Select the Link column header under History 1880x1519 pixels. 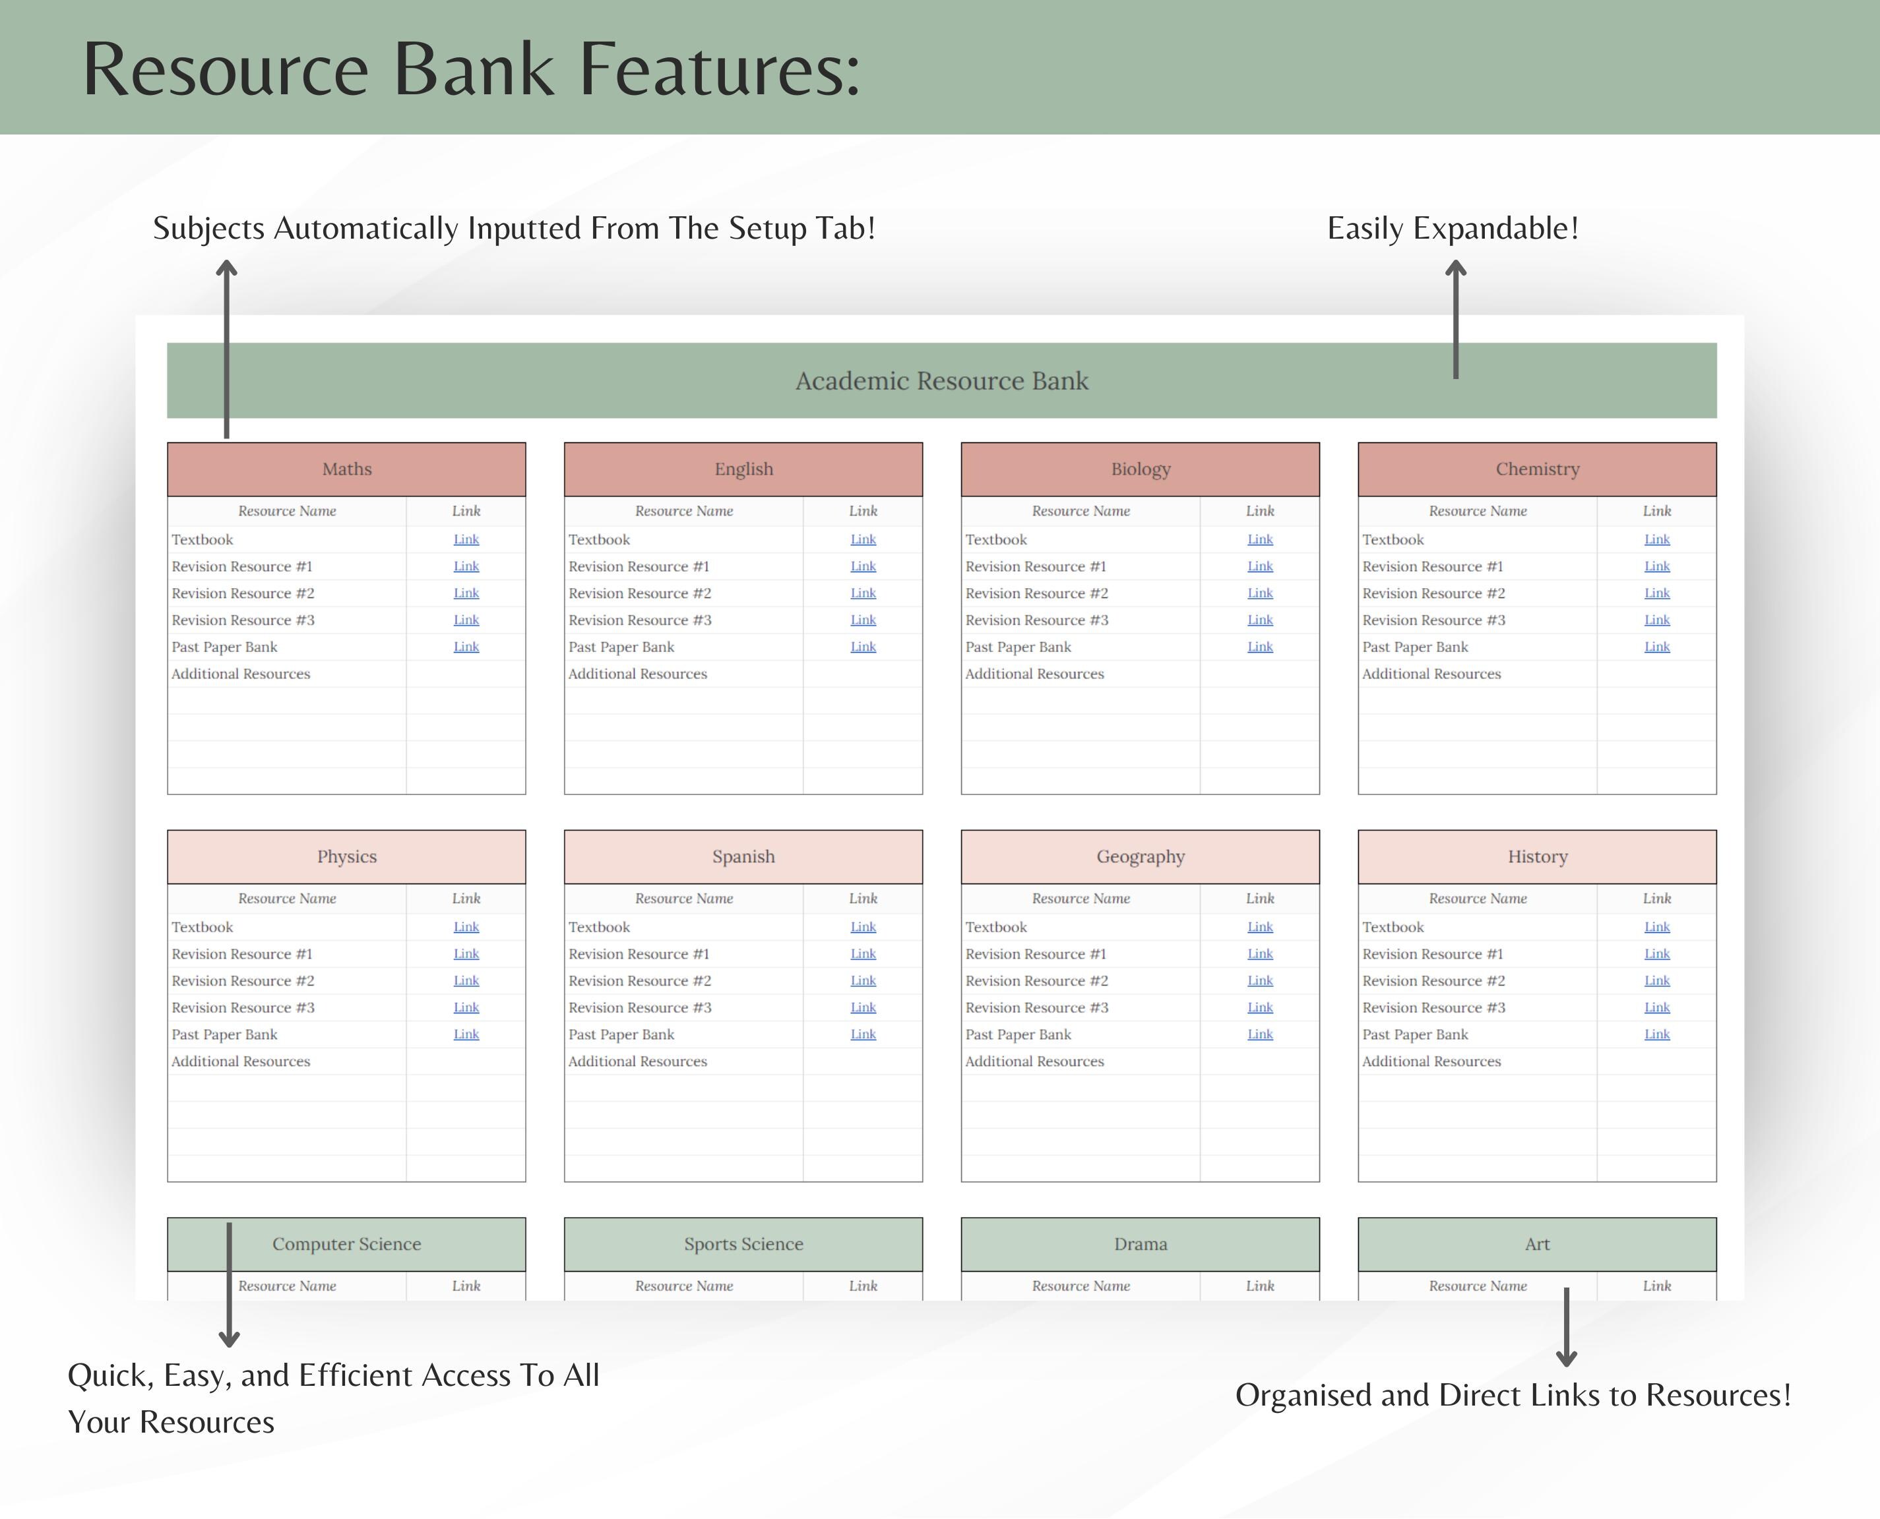click(x=1657, y=898)
